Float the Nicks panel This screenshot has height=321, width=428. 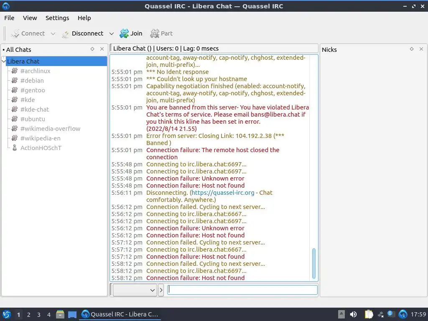click(412, 49)
